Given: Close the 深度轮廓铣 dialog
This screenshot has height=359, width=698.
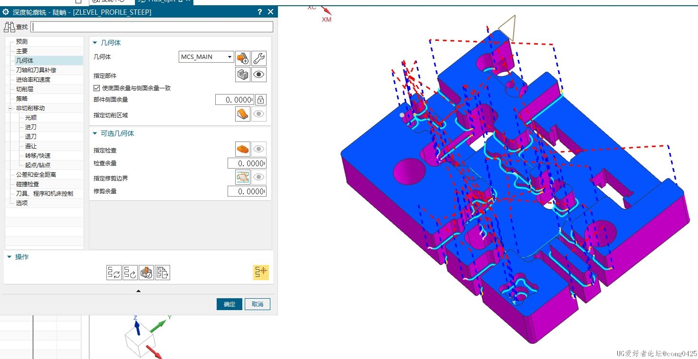Looking at the screenshot, I should (x=271, y=12).
